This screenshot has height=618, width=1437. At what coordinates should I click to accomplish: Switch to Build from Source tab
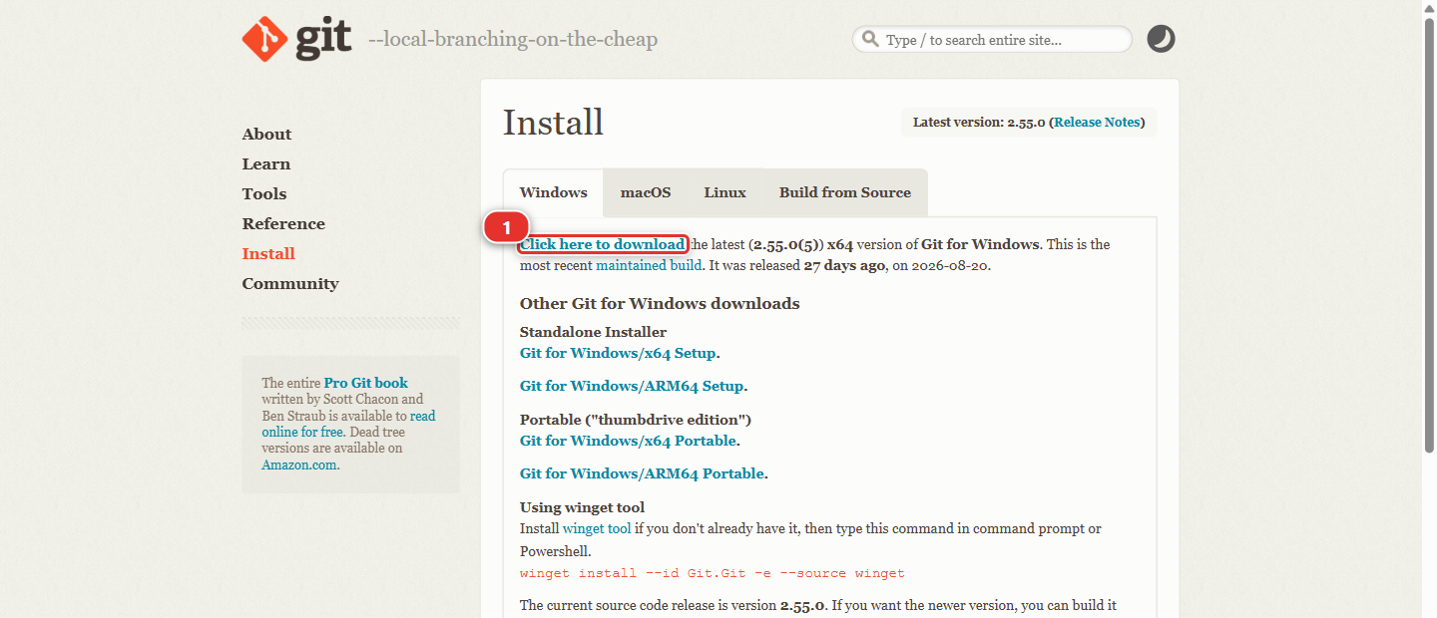point(845,192)
